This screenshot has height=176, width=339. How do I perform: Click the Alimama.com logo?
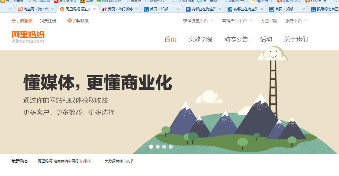(28, 37)
